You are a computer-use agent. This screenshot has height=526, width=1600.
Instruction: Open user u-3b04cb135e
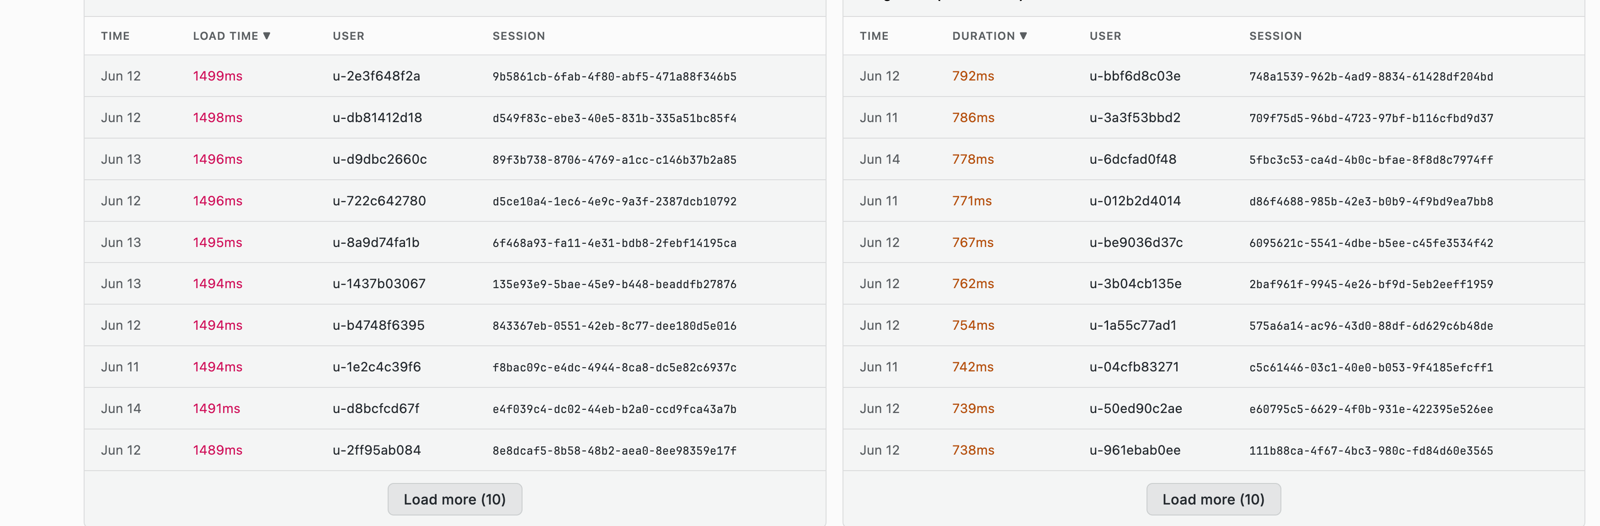point(1136,284)
